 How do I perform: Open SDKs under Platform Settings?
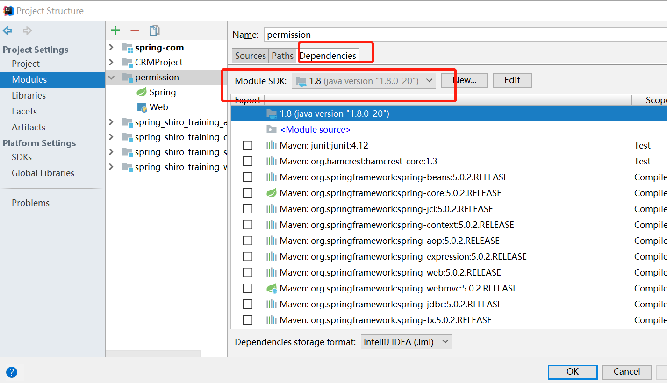pyautogui.click(x=22, y=157)
